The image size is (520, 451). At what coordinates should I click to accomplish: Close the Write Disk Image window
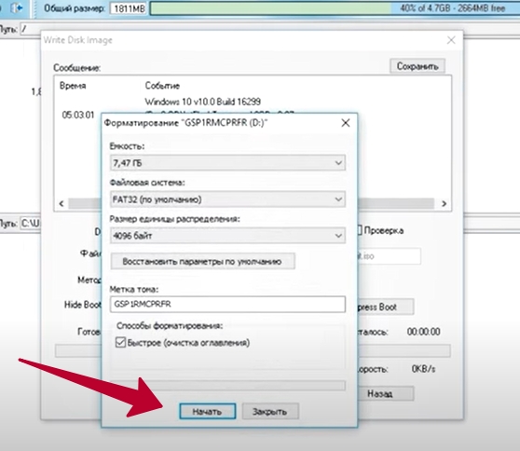(x=451, y=40)
